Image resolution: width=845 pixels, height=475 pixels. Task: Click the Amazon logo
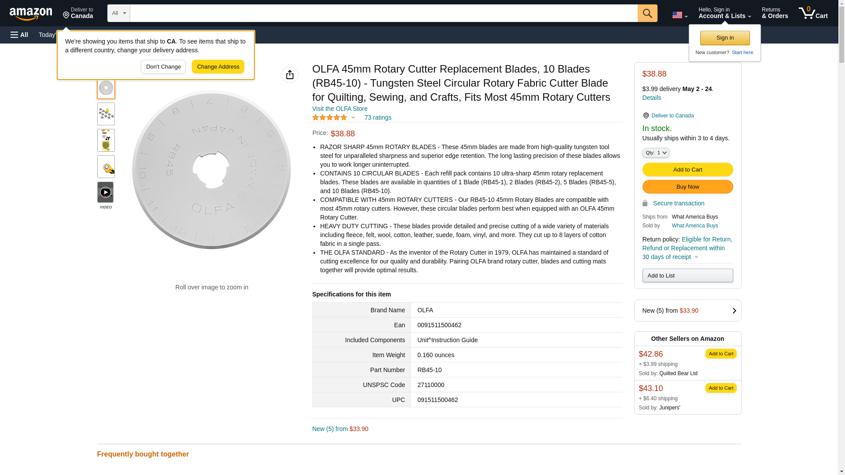[31, 14]
